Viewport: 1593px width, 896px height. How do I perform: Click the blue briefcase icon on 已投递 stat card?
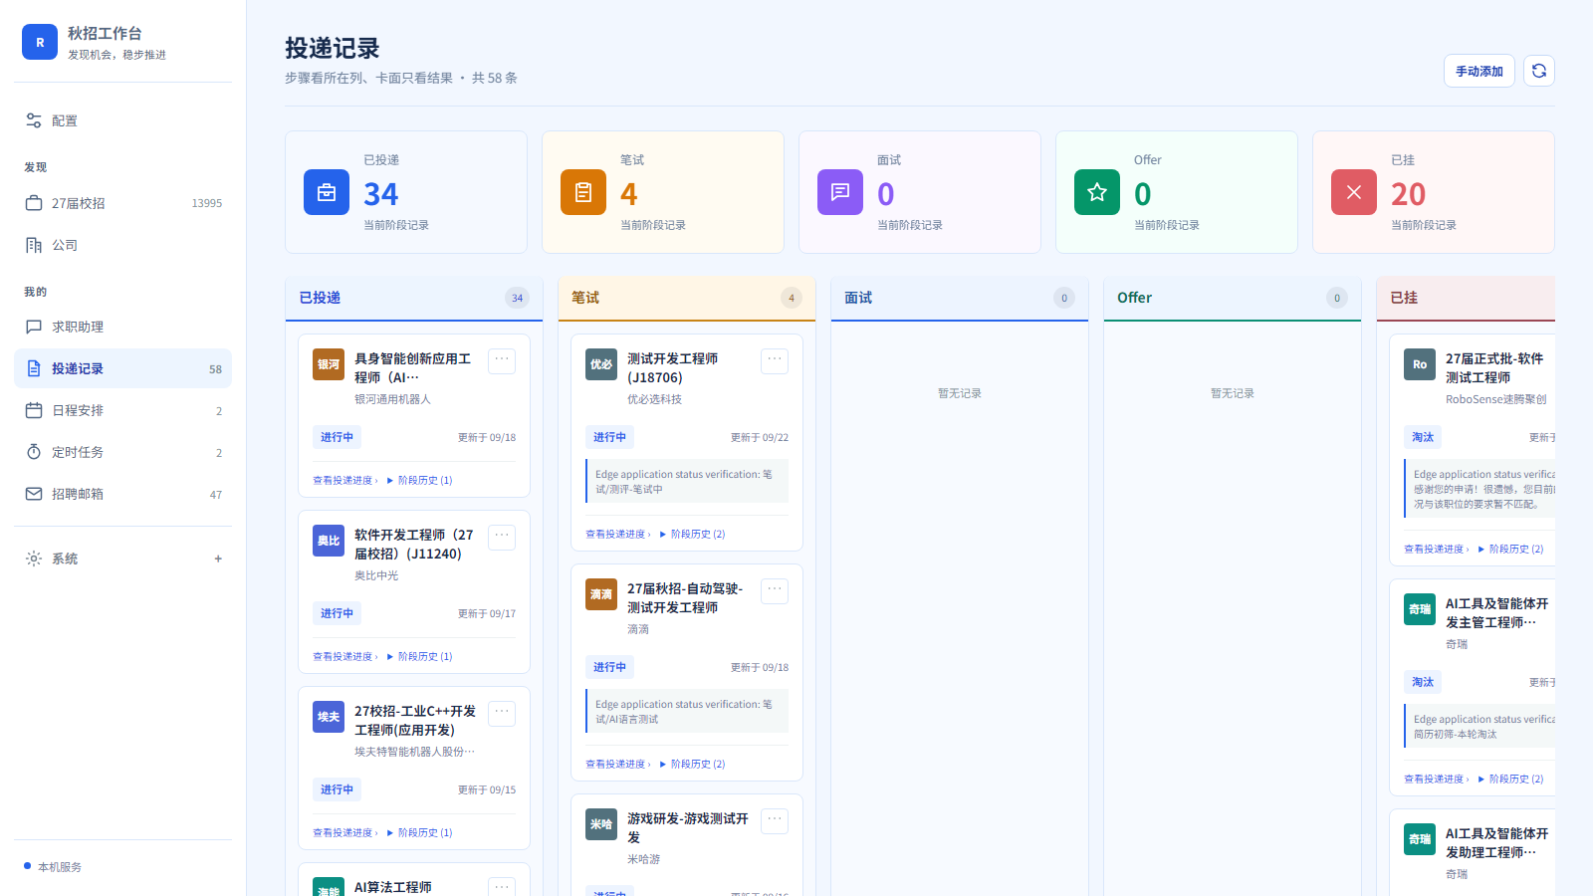327,192
